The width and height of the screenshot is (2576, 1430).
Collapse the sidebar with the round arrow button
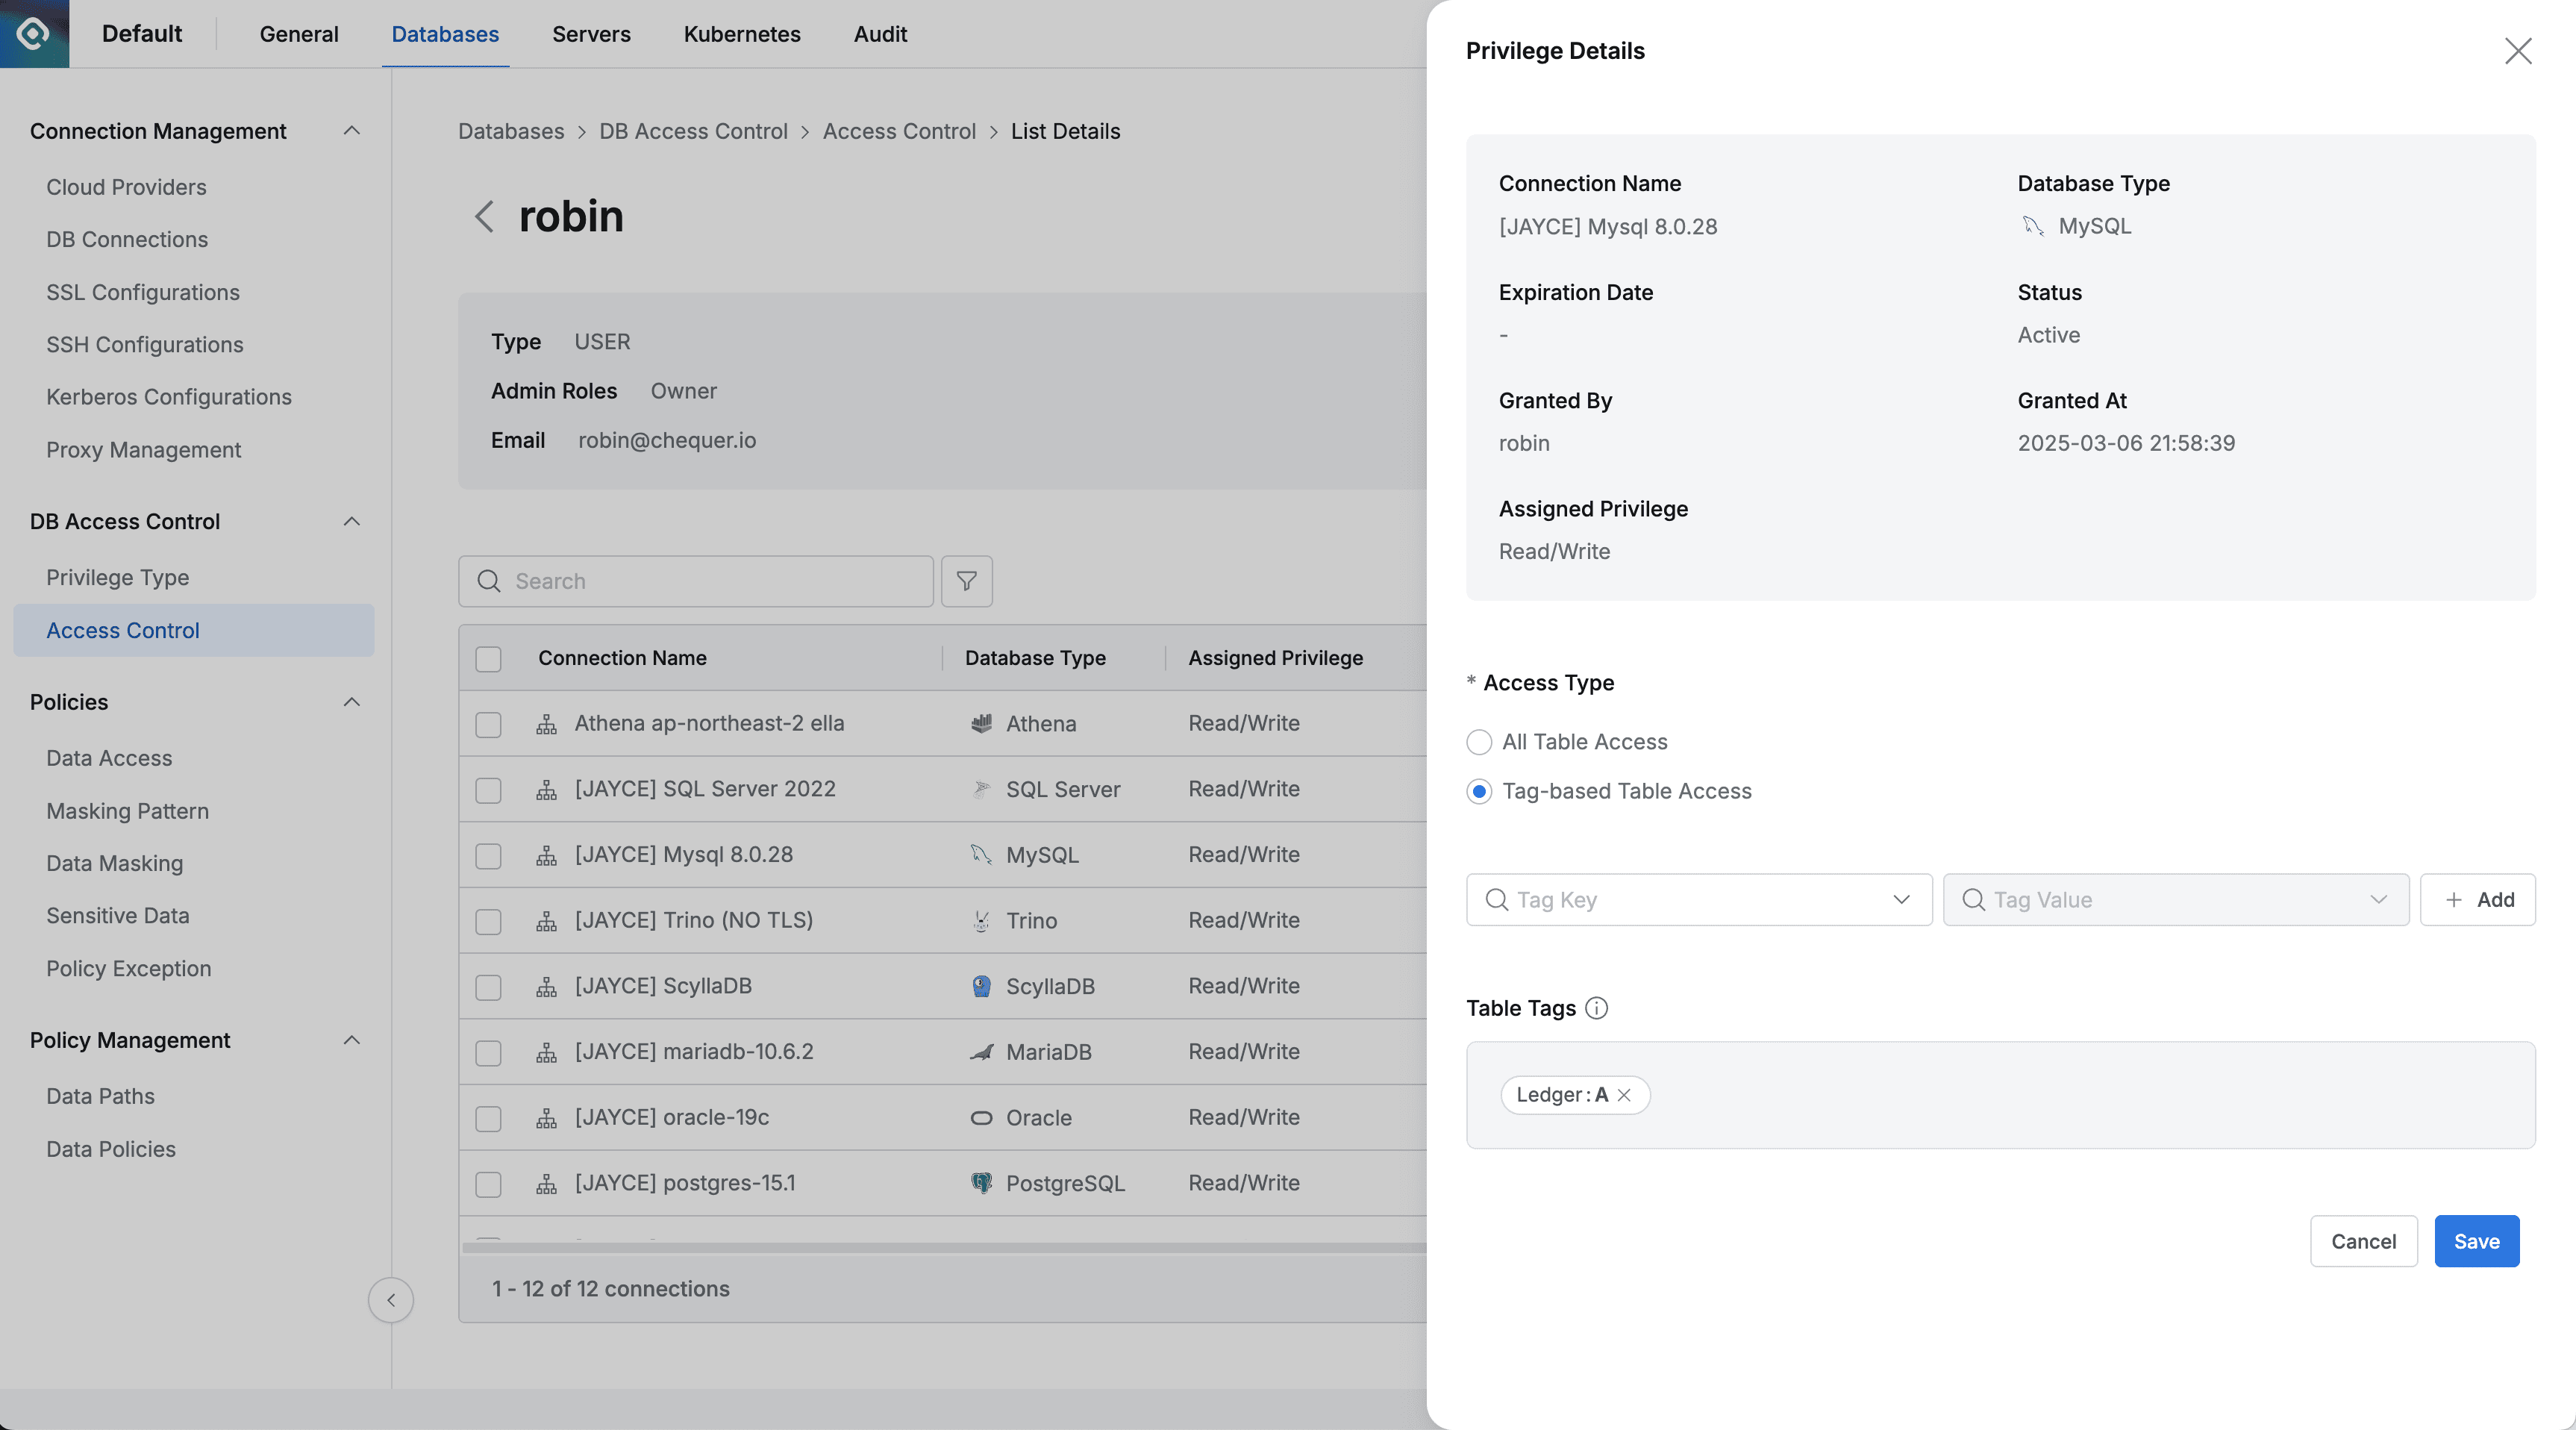391,1300
